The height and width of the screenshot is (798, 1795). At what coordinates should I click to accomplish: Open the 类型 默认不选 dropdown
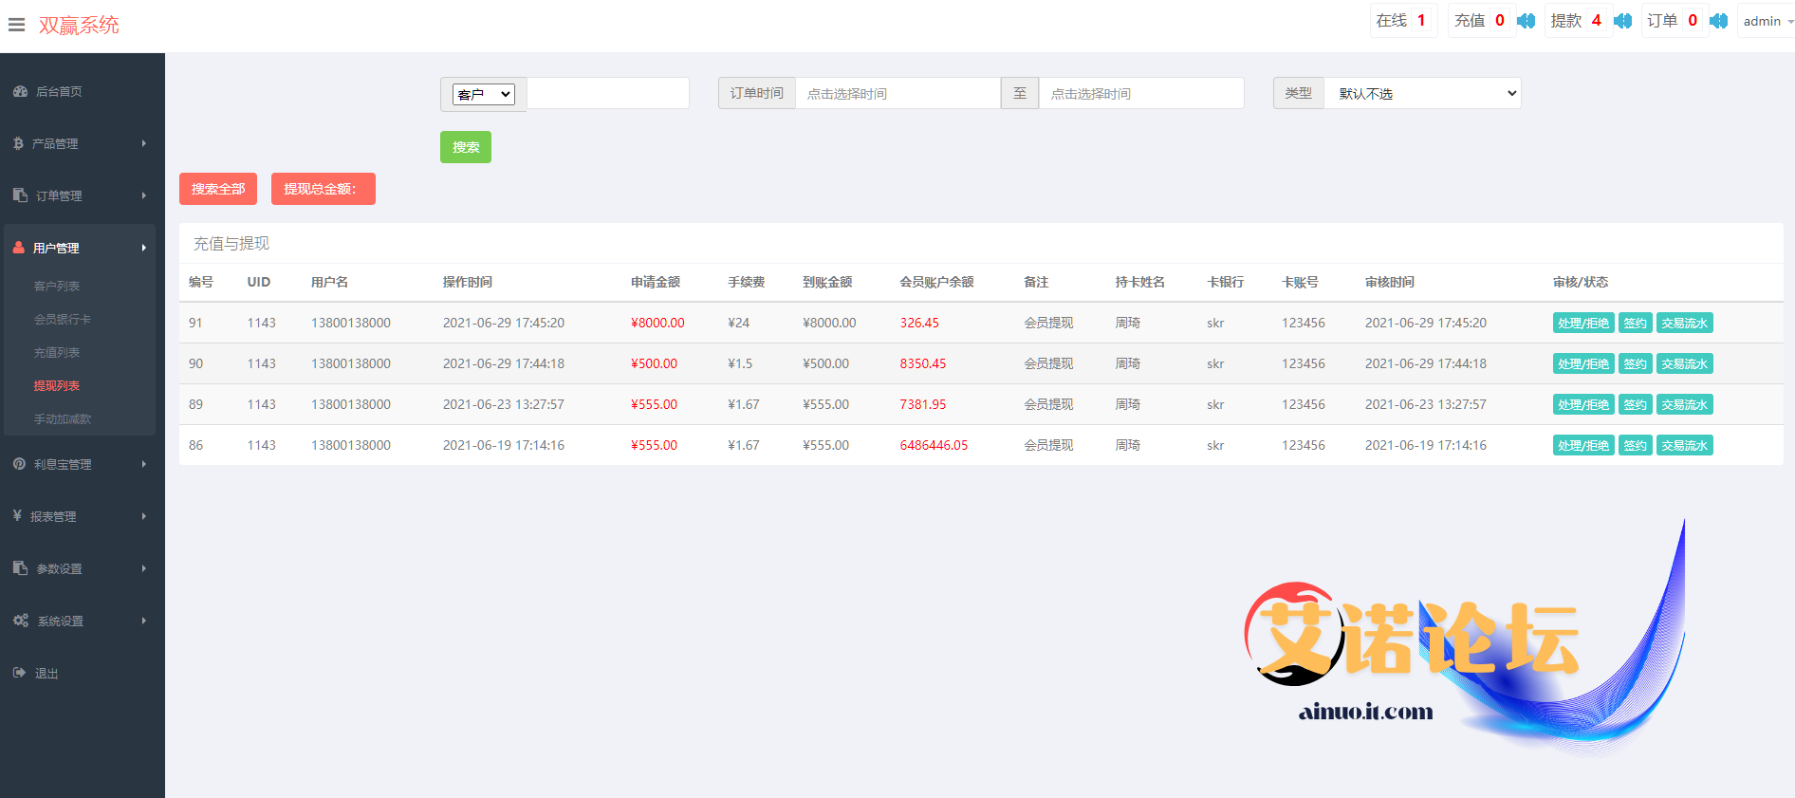(1422, 93)
